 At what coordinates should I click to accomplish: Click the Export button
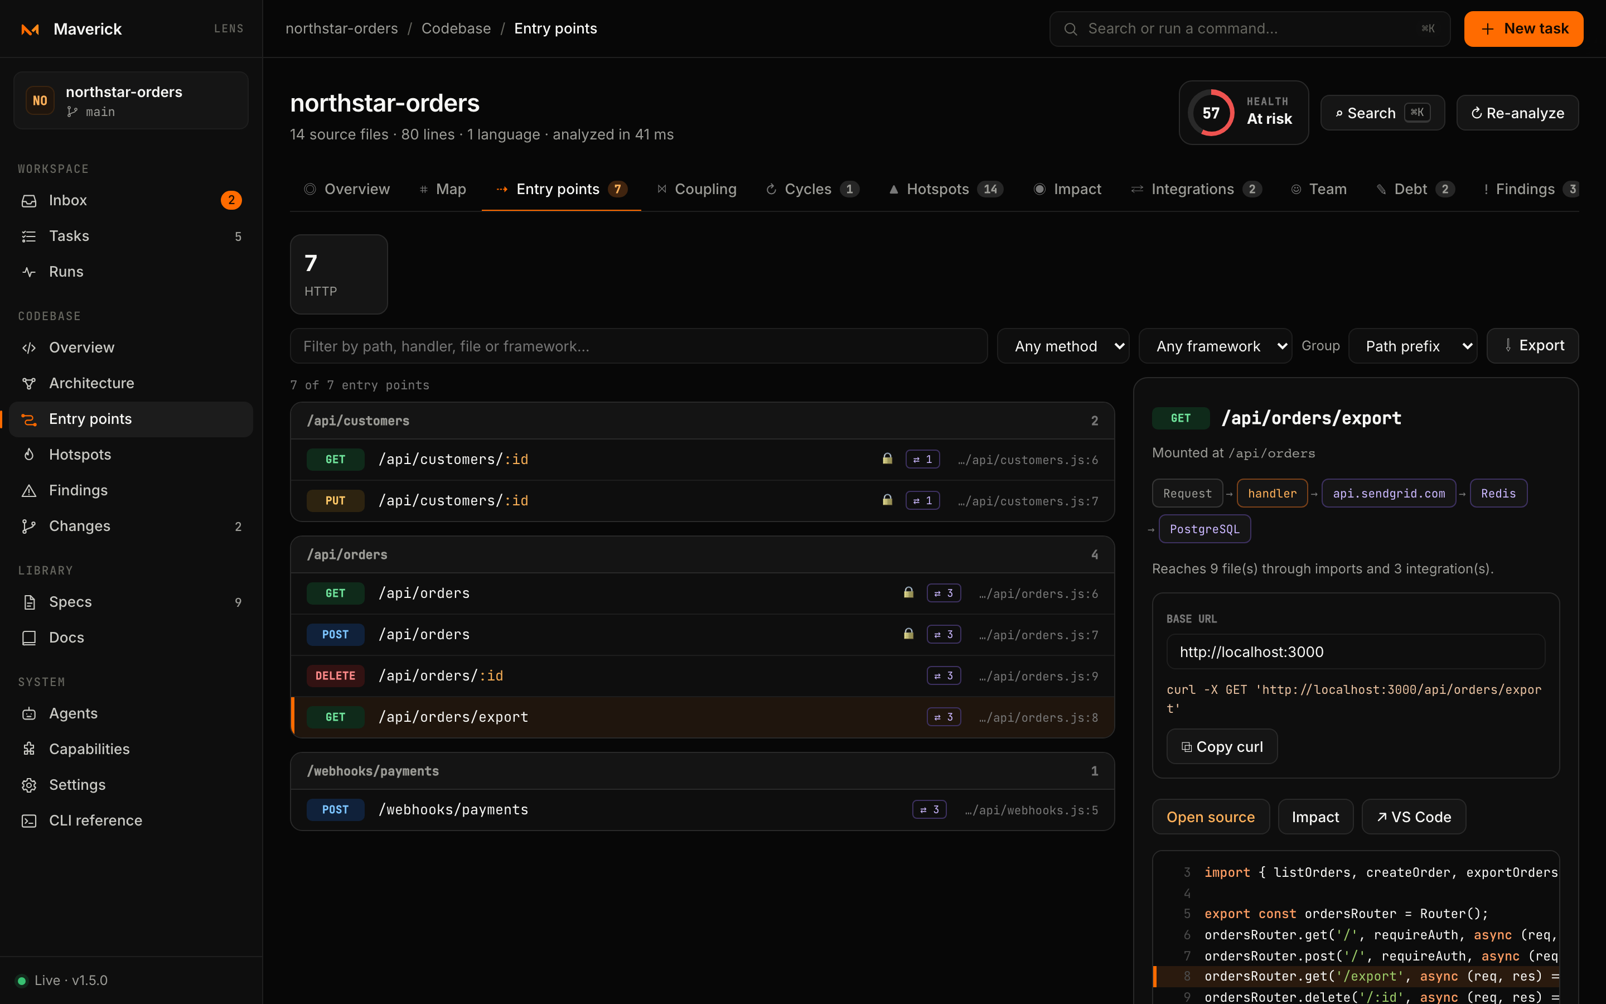pyautogui.click(x=1532, y=346)
